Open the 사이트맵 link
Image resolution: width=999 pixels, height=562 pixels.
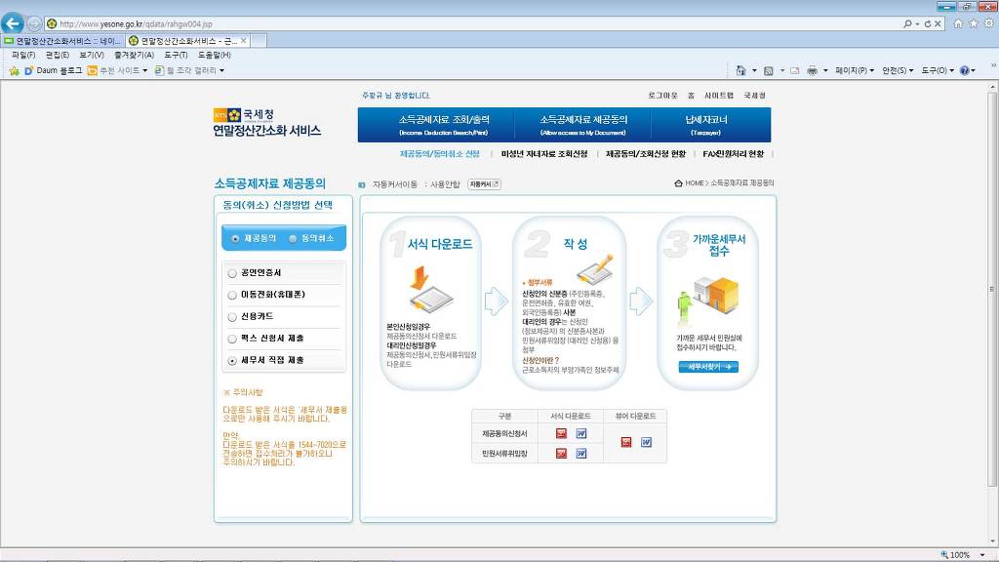(x=719, y=96)
